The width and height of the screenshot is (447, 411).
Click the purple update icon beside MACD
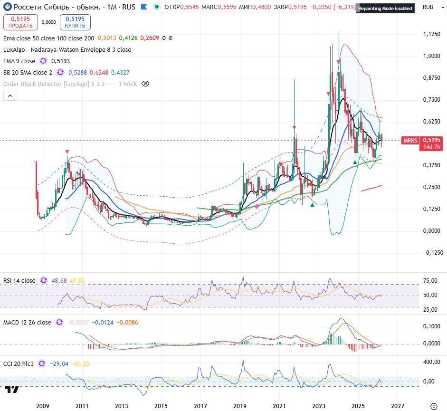coord(59,322)
